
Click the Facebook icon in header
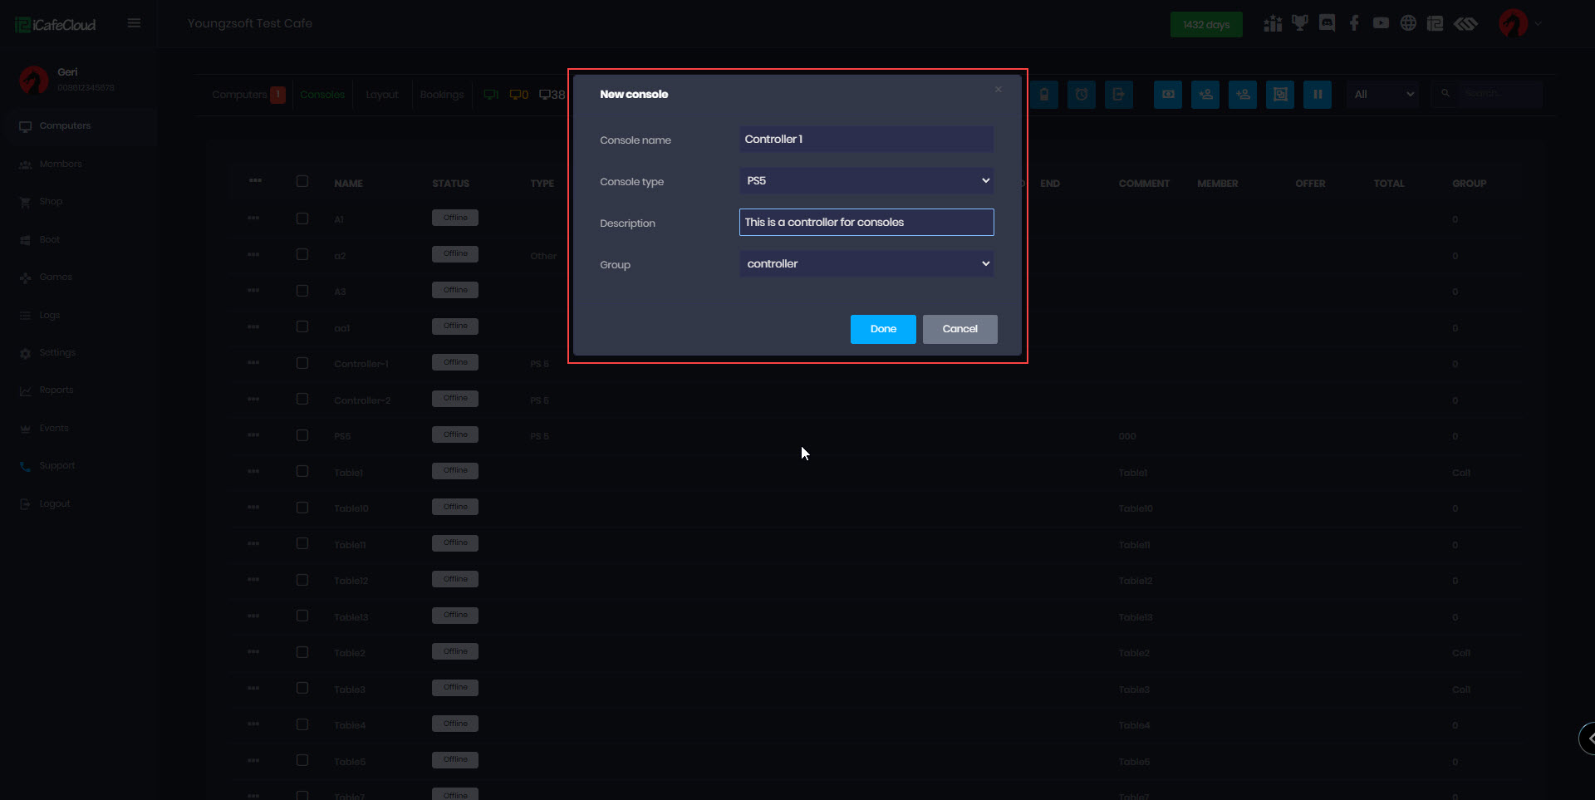pyautogui.click(x=1354, y=23)
